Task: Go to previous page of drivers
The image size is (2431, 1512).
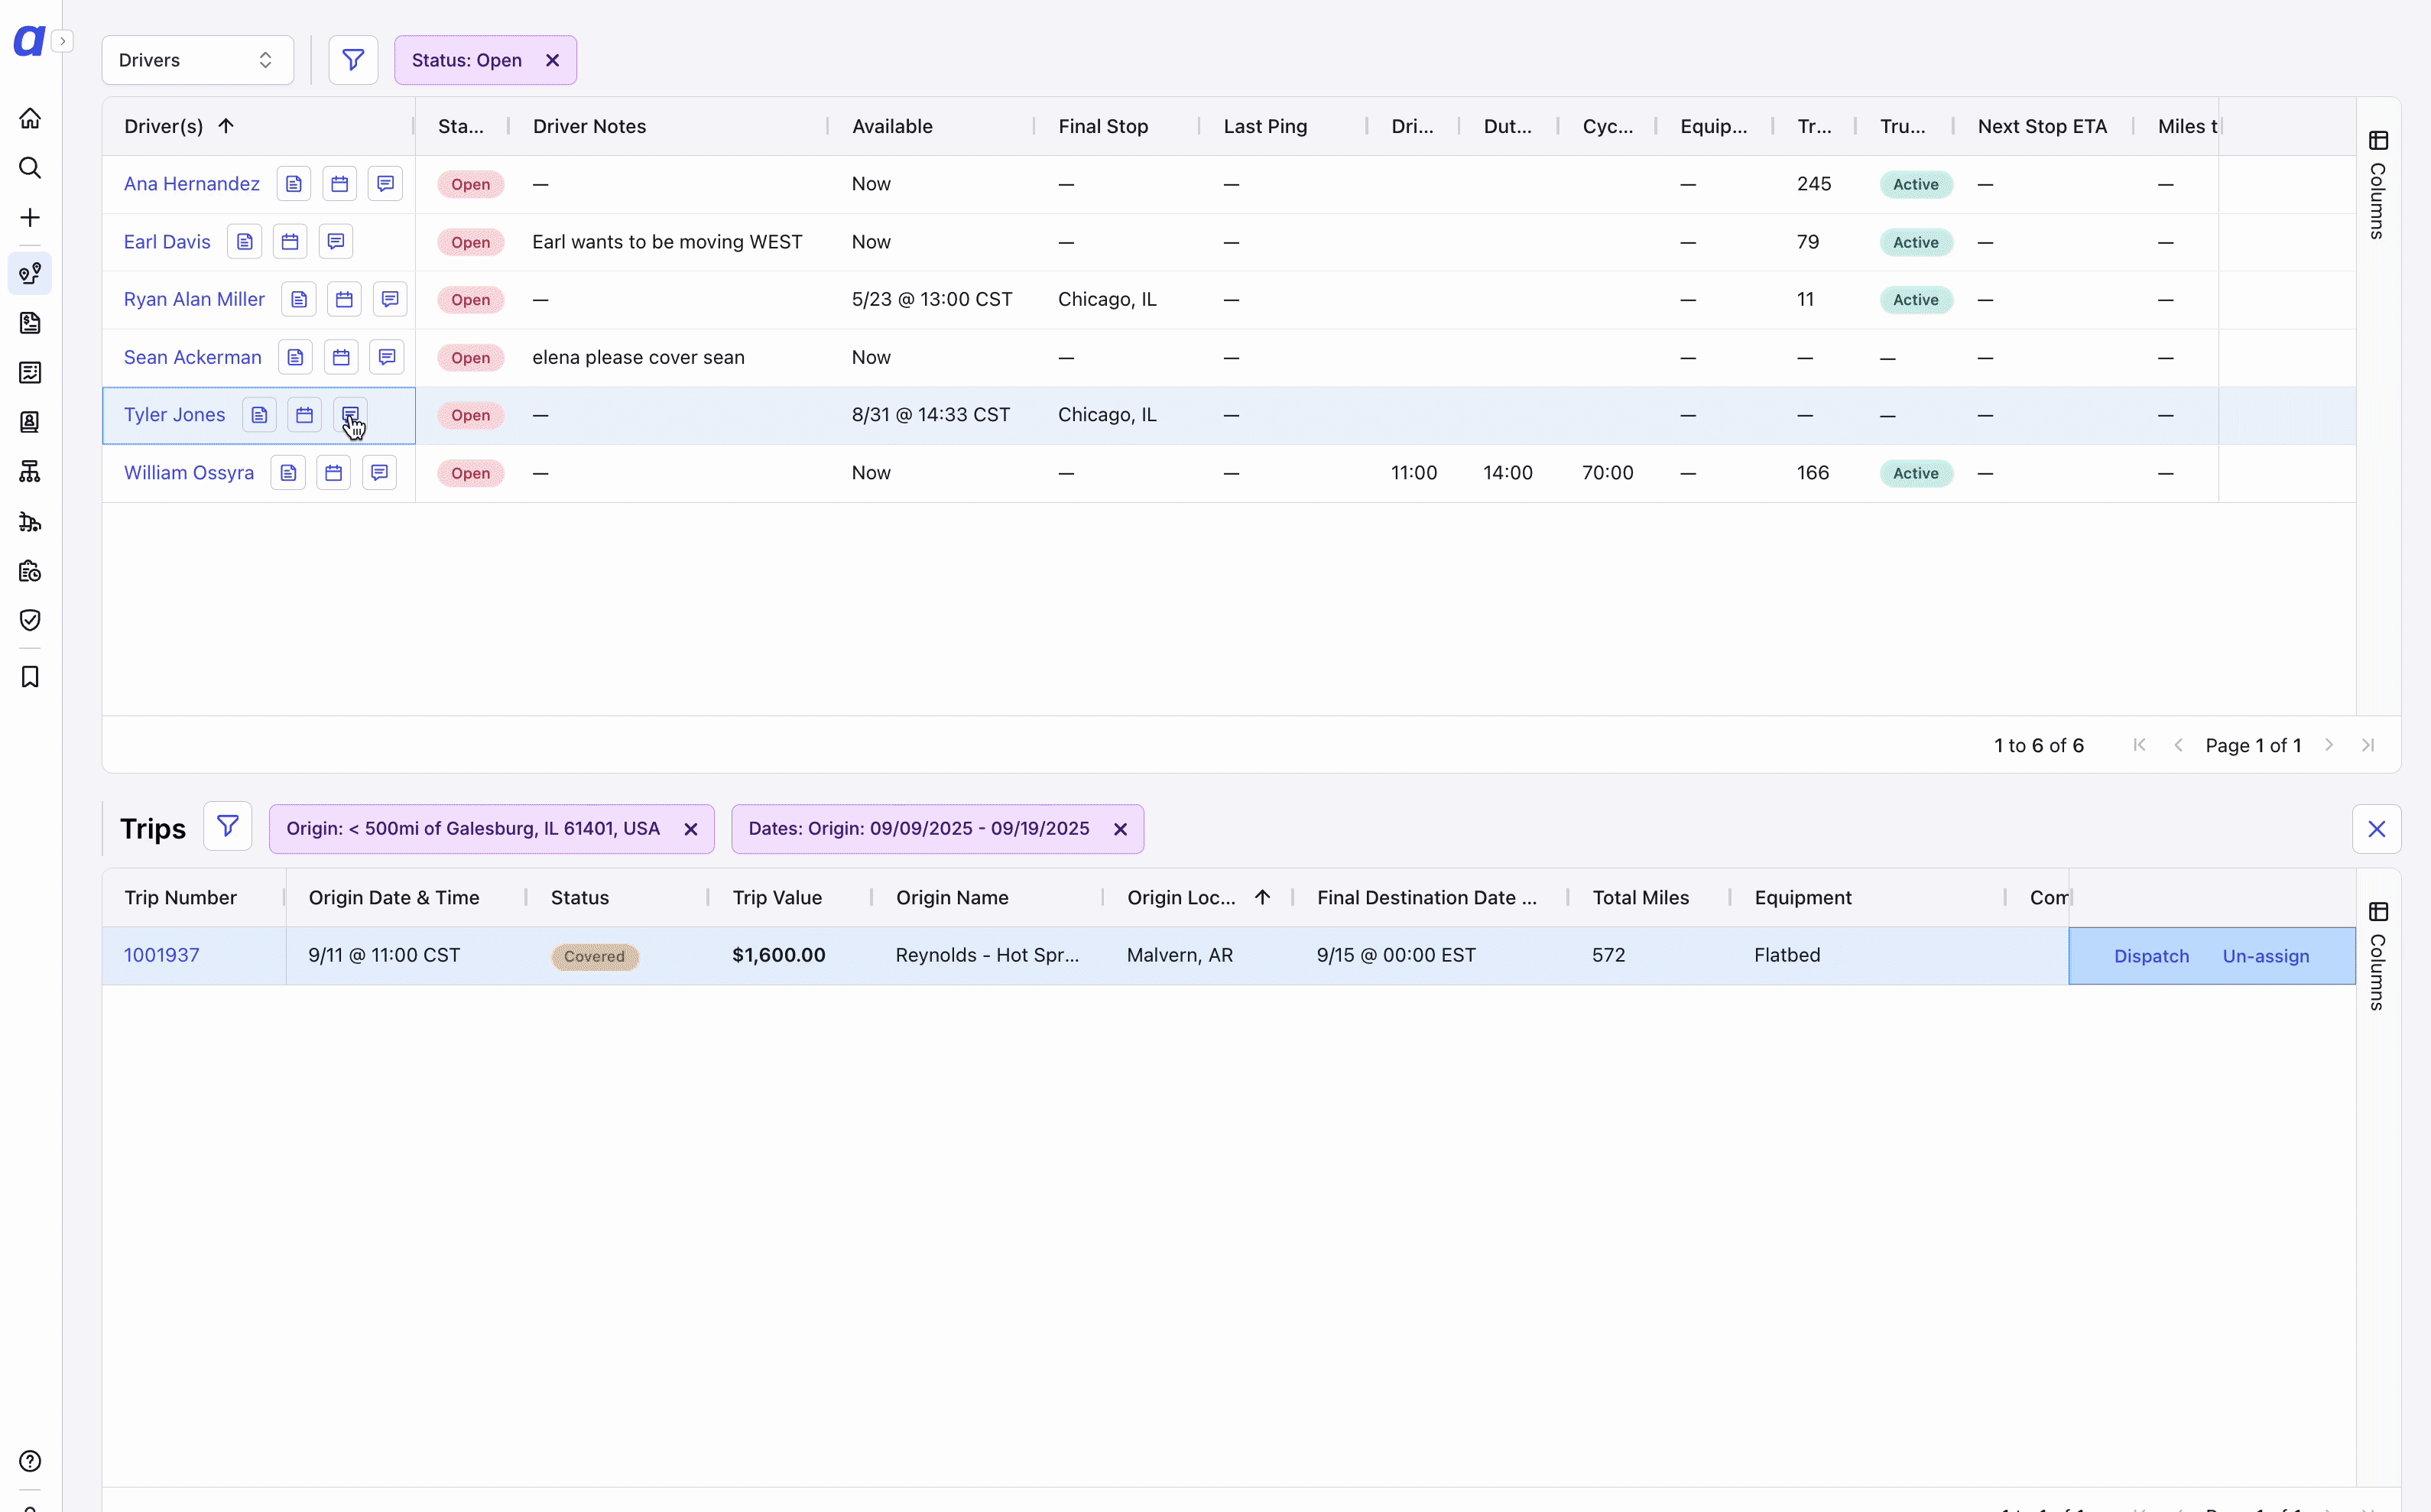Action: click(x=2178, y=745)
